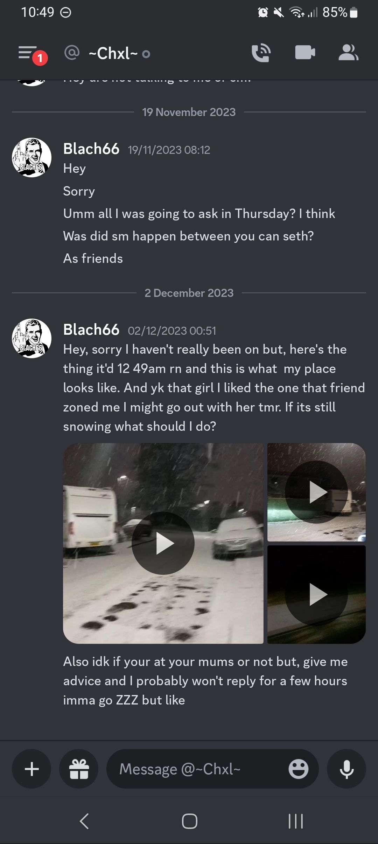The height and width of the screenshot is (844, 378).
Task: Tap the Android home navigation button
Action: (189, 821)
